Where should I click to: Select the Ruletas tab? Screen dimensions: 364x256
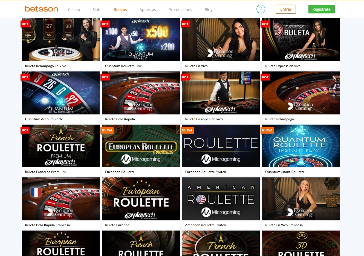[120, 10]
